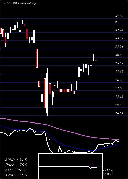Viewport: 128px width, 179px height.
Task: Click the 79.08 price axis label
Action: pos(119,63)
